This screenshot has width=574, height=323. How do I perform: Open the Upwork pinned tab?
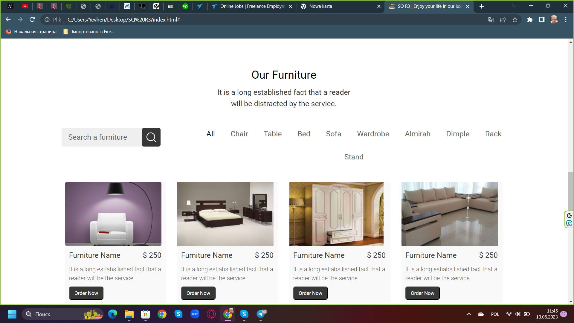(x=185, y=6)
